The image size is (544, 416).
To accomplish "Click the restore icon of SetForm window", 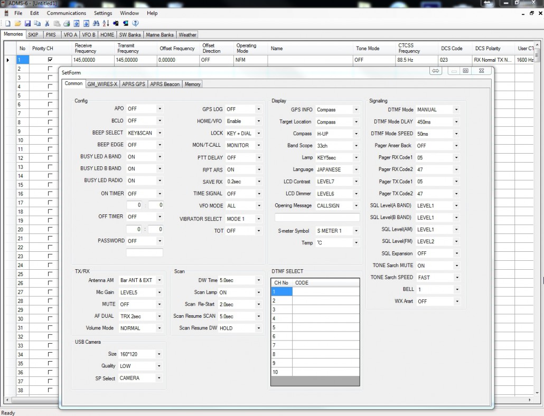I will coord(466,71).
